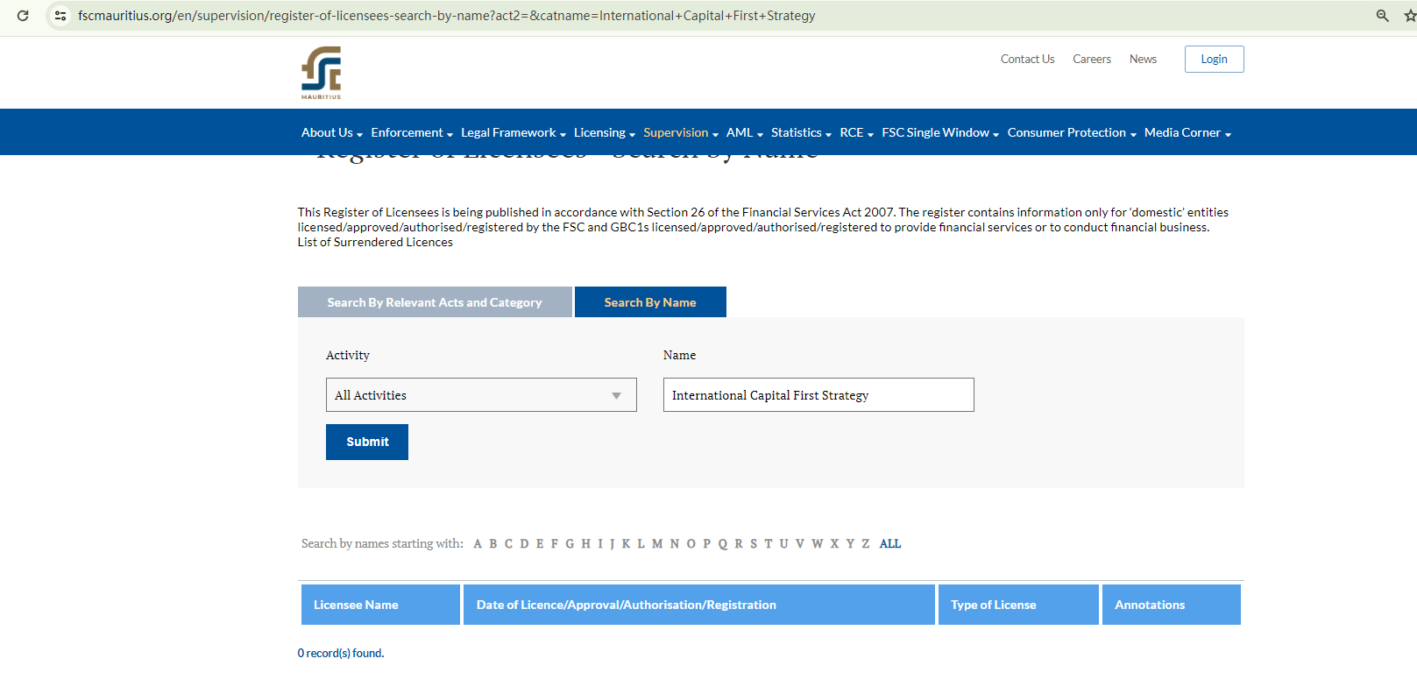Open the Careers link

(x=1092, y=59)
